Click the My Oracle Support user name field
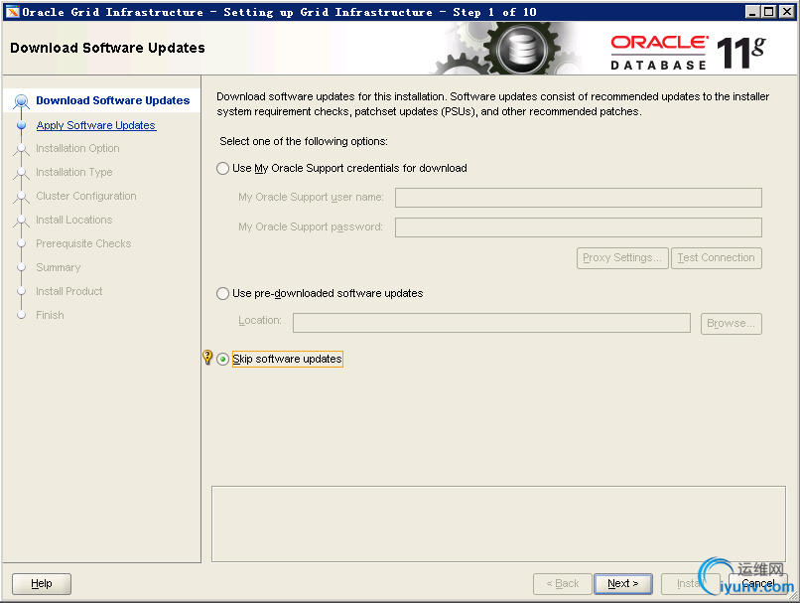 click(x=578, y=198)
